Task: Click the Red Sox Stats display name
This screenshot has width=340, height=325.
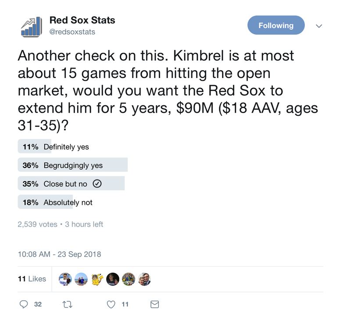Action: 82,20
